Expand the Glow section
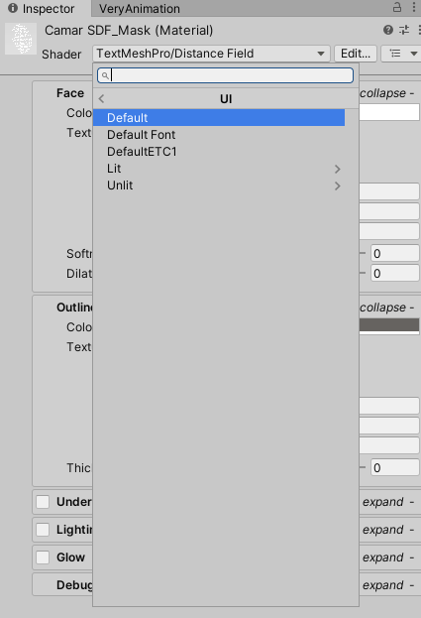This screenshot has width=421, height=618. (x=388, y=557)
